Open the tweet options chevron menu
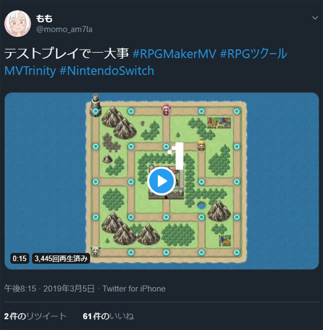Screen dimensions: 323x330 (315, 18)
